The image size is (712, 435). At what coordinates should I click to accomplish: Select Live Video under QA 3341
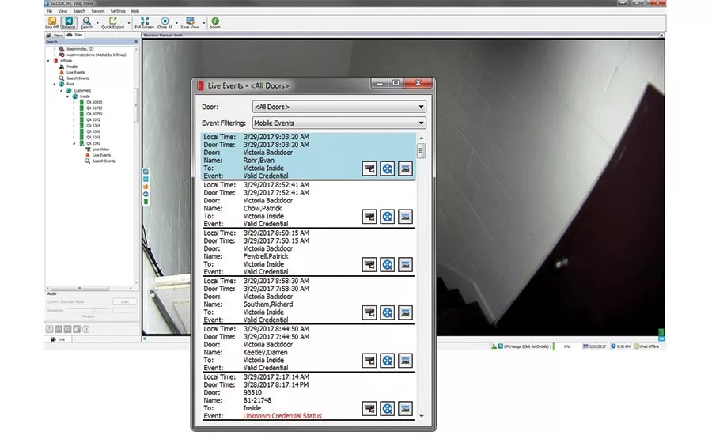pos(100,149)
